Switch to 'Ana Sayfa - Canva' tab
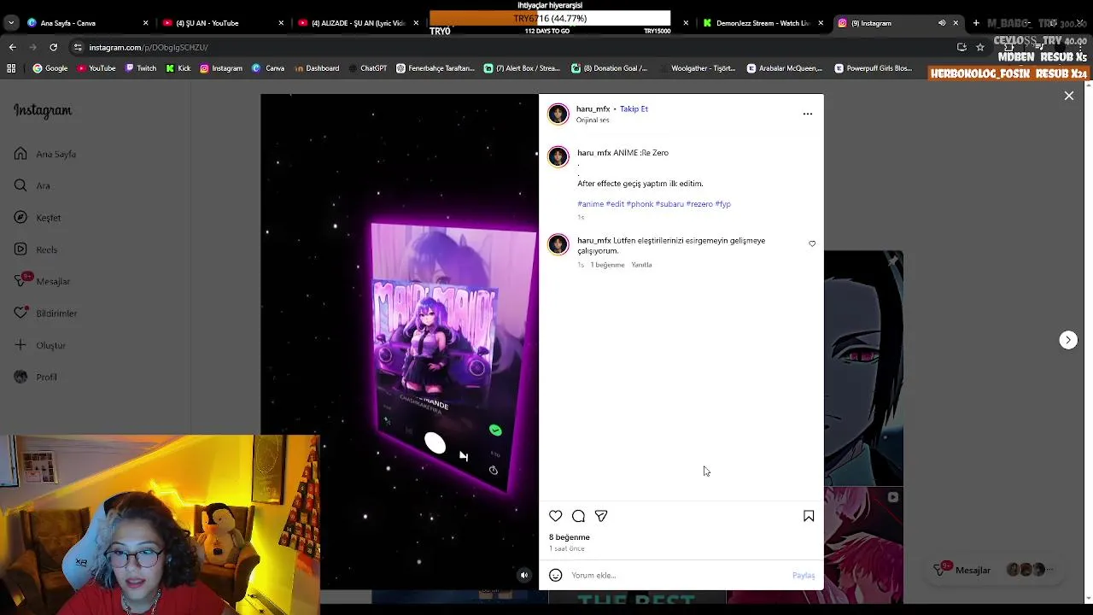The height and width of the screenshot is (615, 1093). [x=85, y=23]
